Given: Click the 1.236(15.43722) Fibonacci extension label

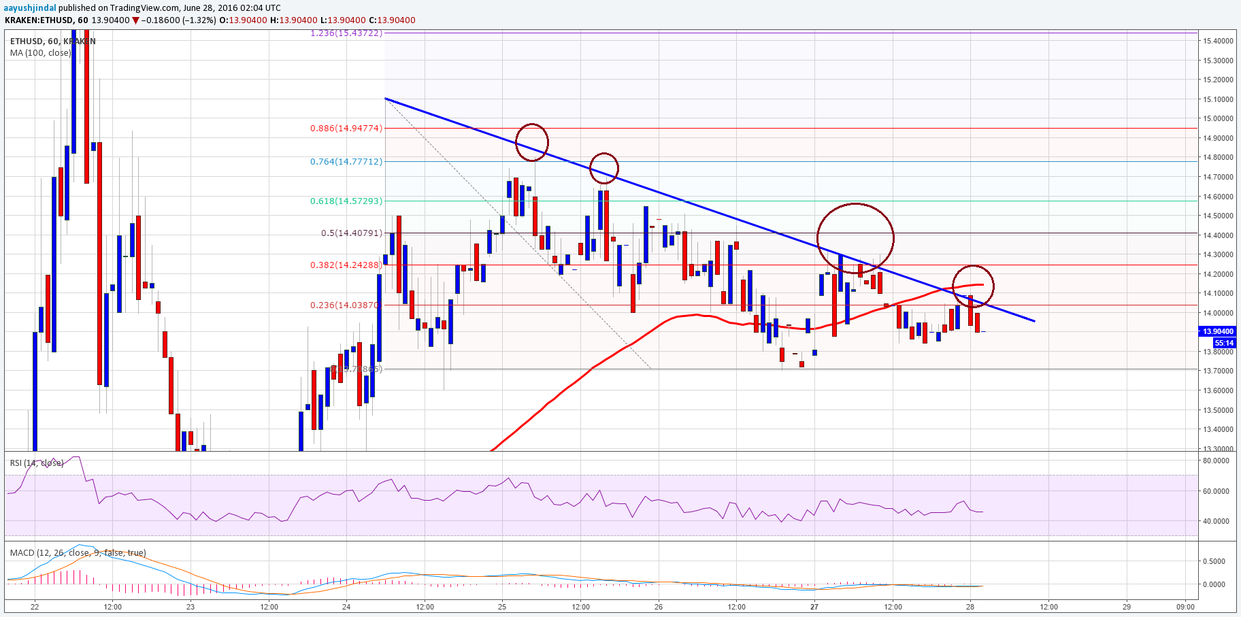Looking at the screenshot, I should point(346,33).
